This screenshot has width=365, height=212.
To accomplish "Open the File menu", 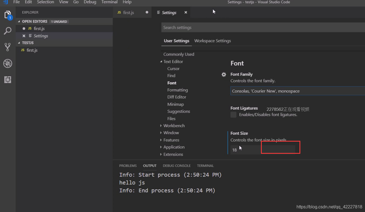I will point(16,2).
